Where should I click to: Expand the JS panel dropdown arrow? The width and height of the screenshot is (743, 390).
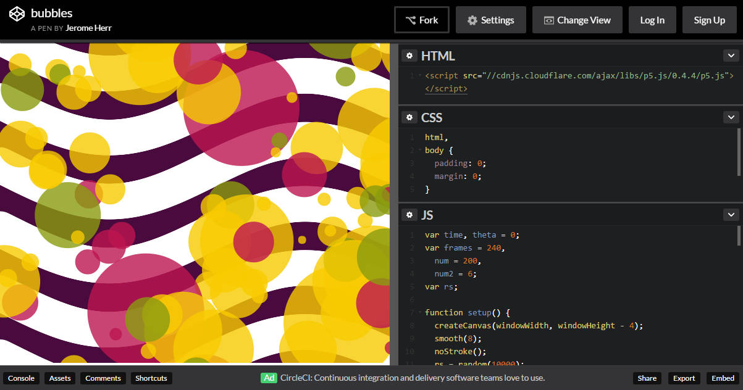coord(731,215)
